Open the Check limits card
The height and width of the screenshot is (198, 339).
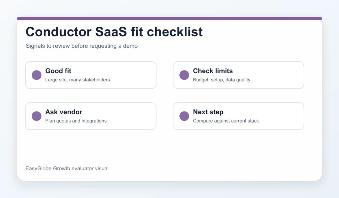tap(238, 75)
